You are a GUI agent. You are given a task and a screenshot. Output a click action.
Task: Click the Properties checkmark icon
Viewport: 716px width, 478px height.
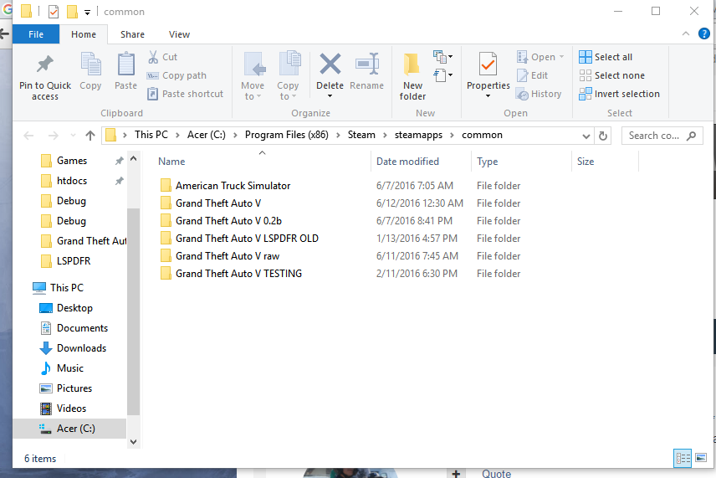pos(488,64)
